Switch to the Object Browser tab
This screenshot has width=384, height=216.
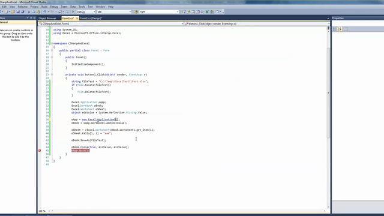pyautogui.click(x=47, y=19)
